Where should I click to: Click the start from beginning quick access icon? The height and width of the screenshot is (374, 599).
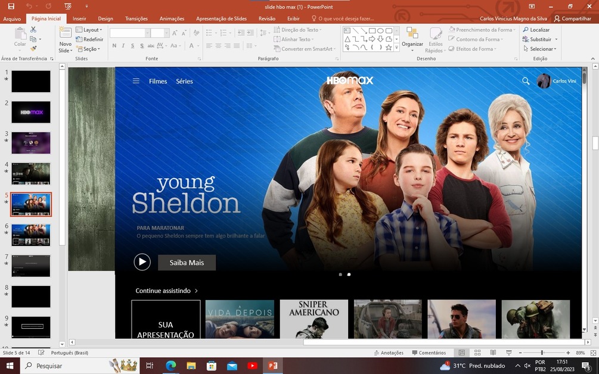(x=68, y=6)
